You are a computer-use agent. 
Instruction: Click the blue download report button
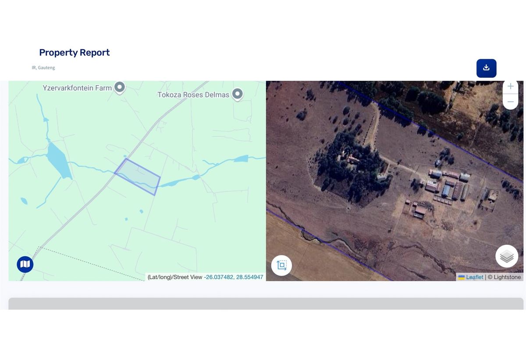coord(486,68)
